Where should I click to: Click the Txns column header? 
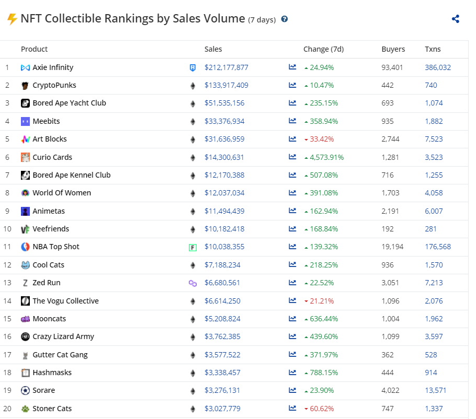tap(433, 49)
